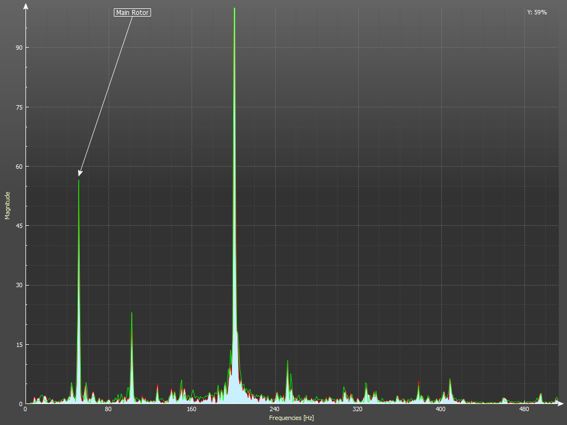Click the 320 tick label on frequency axis
Viewport: 567px width, 425px height.
[x=357, y=410]
